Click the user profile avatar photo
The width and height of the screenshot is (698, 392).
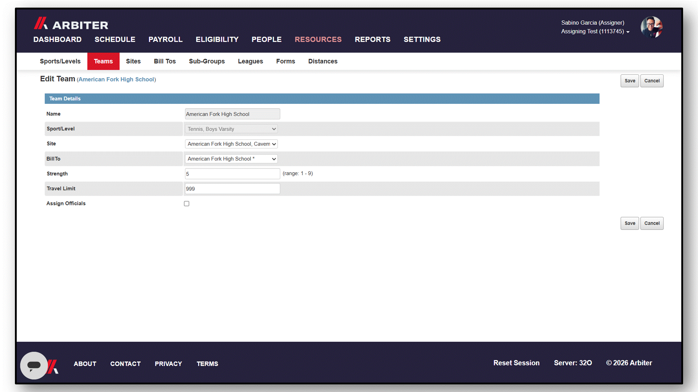point(651,27)
